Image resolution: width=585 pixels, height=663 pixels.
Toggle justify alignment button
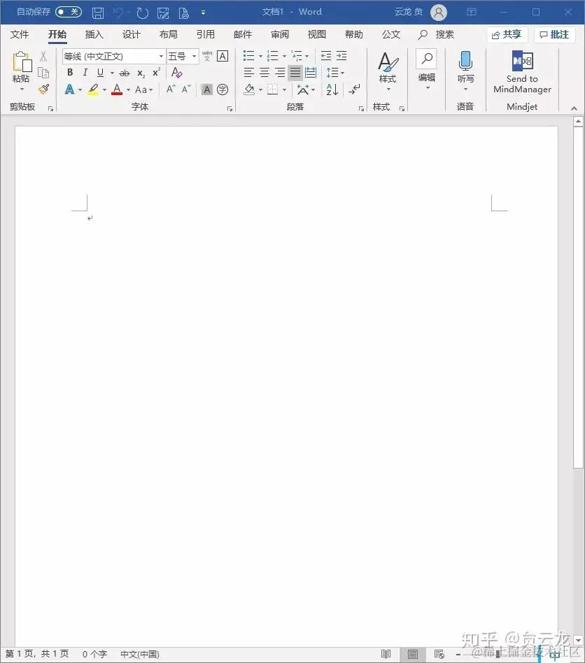(x=295, y=73)
